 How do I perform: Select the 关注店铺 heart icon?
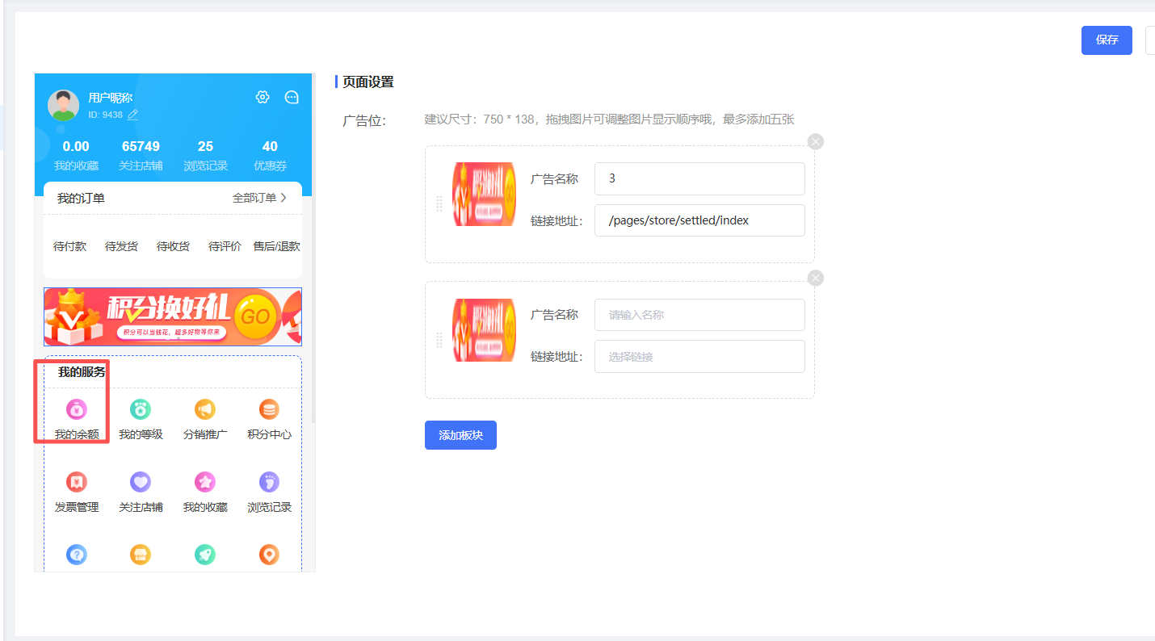tap(141, 483)
